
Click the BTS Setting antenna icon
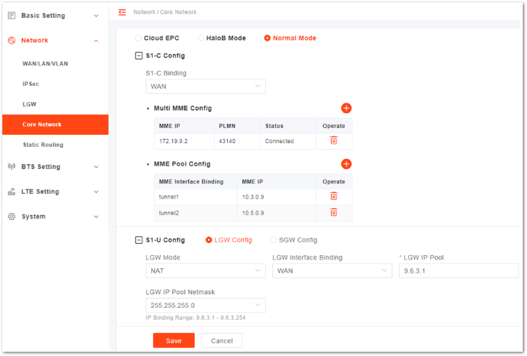(12, 167)
